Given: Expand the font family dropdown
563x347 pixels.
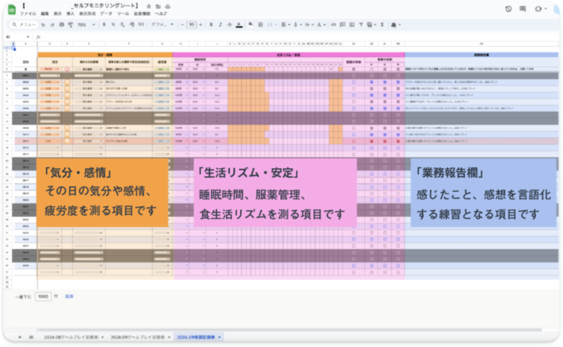Looking at the screenshot, I should coord(162,25).
